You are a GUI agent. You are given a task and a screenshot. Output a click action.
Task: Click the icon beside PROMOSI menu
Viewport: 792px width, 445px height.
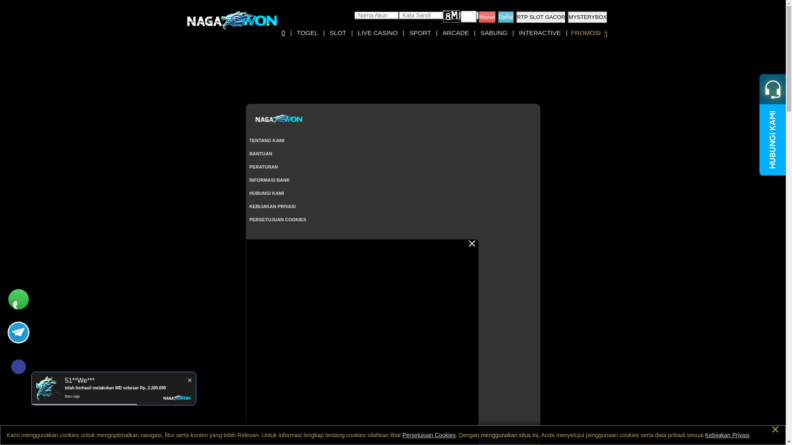pos(606,34)
